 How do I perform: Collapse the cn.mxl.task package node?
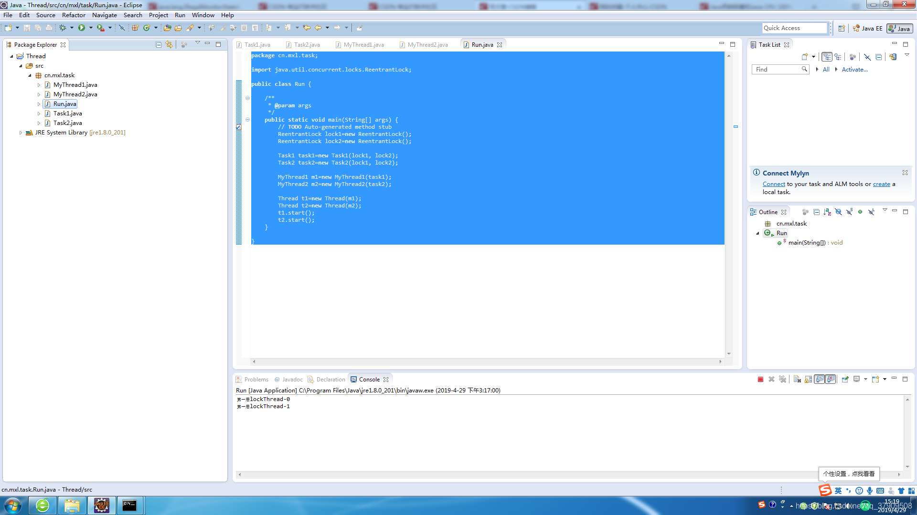tap(30, 75)
